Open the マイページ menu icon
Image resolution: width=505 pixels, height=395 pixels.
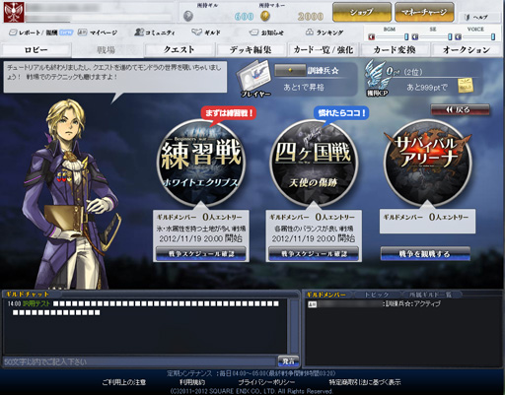82,33
